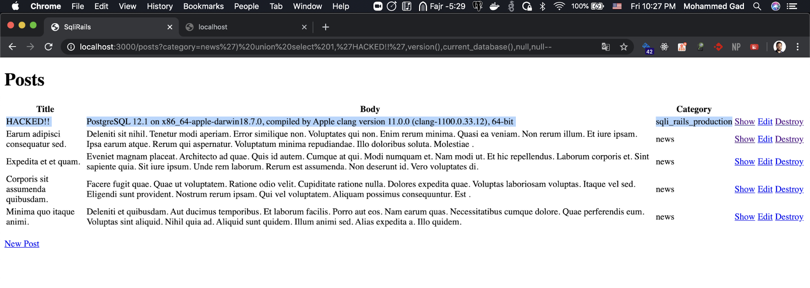Open the US flag input source menu
Screen dimensions: 810x288
[x=617, y=6]
